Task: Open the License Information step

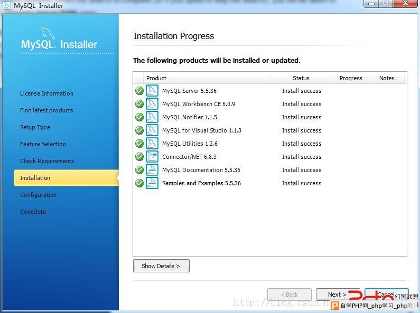Action: 46,93
